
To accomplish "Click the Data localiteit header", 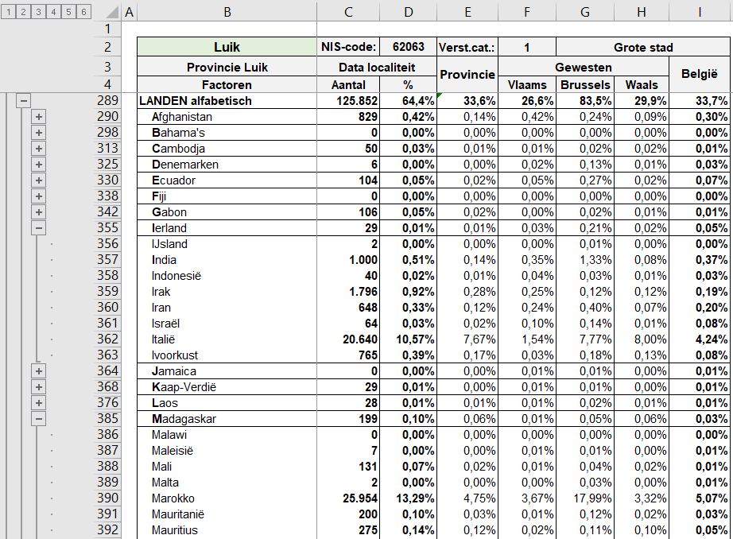I will pos(377,68).
